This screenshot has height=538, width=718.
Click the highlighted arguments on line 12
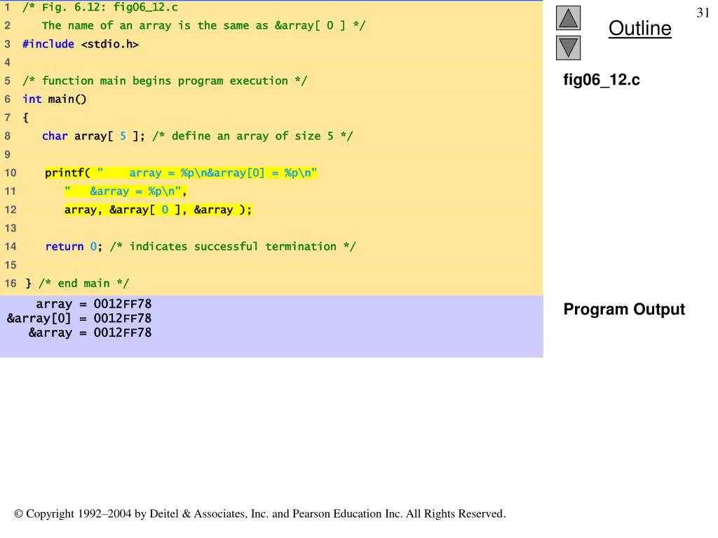tap(158, 209)
